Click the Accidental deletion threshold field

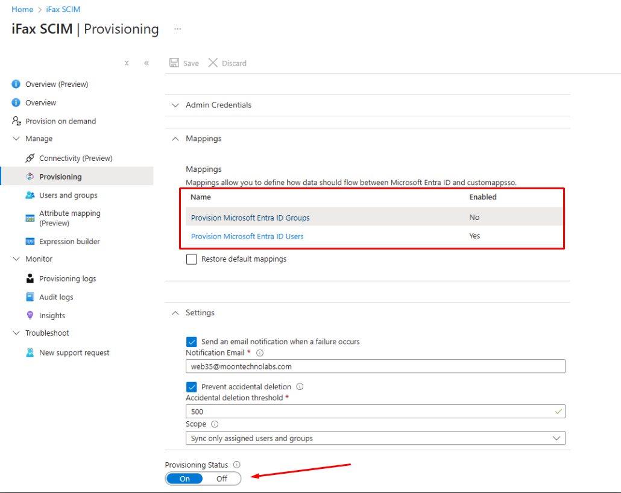[376, 412]
